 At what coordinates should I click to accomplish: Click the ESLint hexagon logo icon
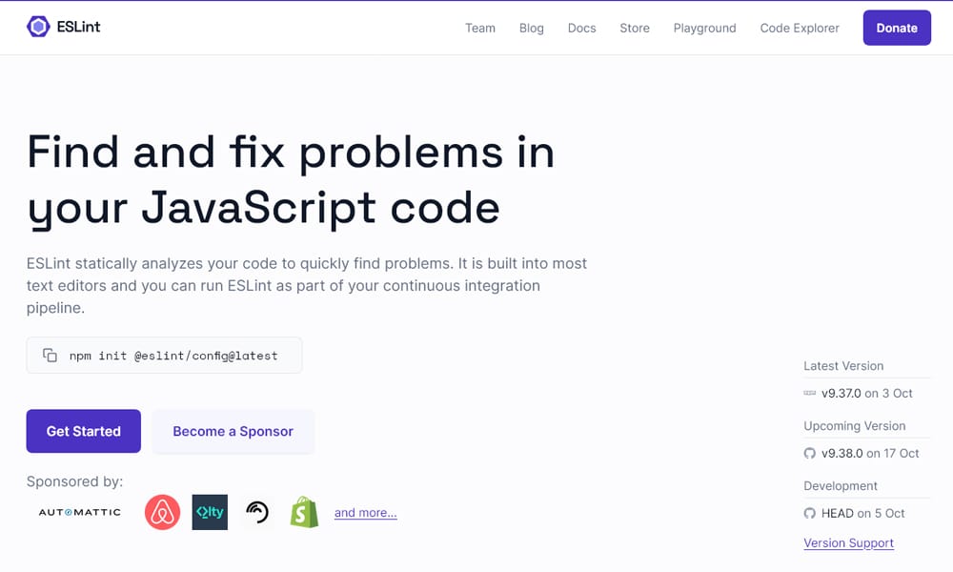38,27
